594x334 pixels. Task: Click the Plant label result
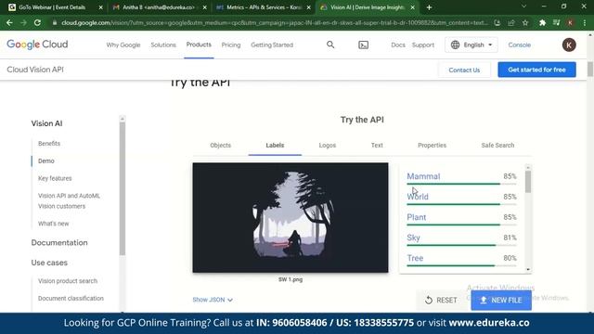tap(417, 217)
